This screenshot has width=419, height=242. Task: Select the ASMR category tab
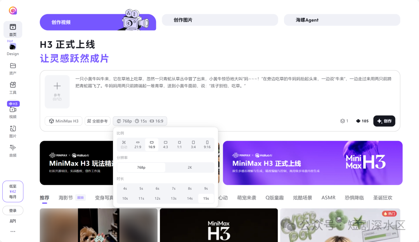pyautogui.click(x=329, y=198)
